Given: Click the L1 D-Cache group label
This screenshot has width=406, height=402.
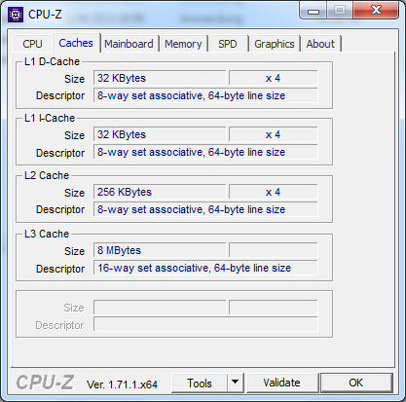Looking at the screenshot, I should [x=52, y=61].
